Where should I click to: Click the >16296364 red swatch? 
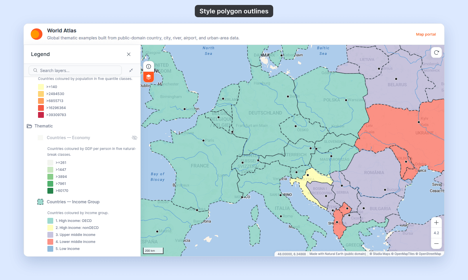click(x=41, y=108)
